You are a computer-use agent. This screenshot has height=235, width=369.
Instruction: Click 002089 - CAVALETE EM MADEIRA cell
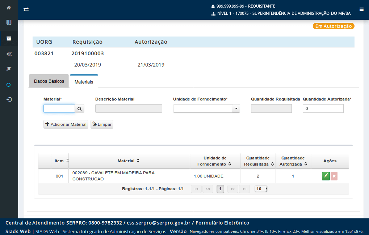pyautogui.click(x=129, y=176)
